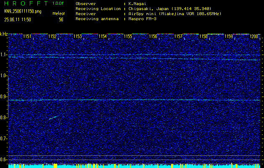264x168 pixels.
Task: Select the file name KN9_2506111150.png
Action: click(x=23, y=11)
